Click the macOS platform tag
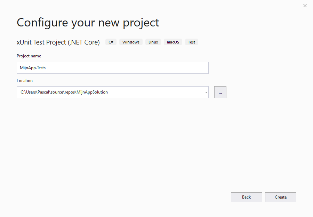The image size is (313, 217). (173, 42)
